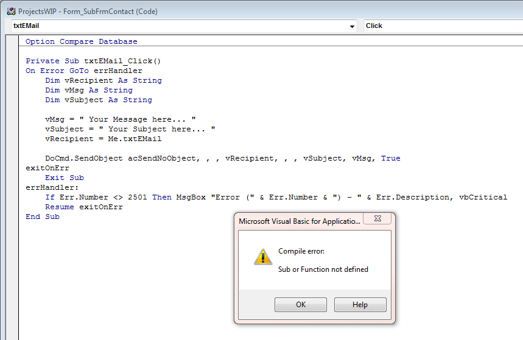Click the 'Exit Sub' line
Image resolution: width=523 pixels, height=340 pixels.
(x=65, y=178)
